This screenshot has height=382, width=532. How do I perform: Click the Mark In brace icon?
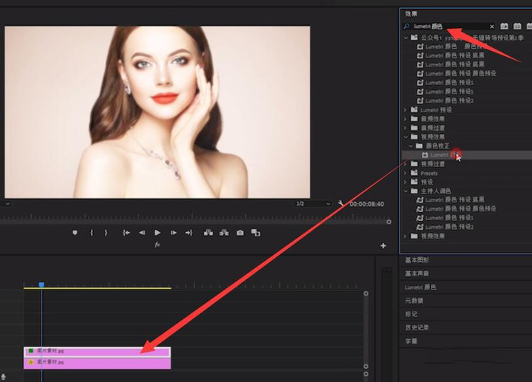click(92, 233)
